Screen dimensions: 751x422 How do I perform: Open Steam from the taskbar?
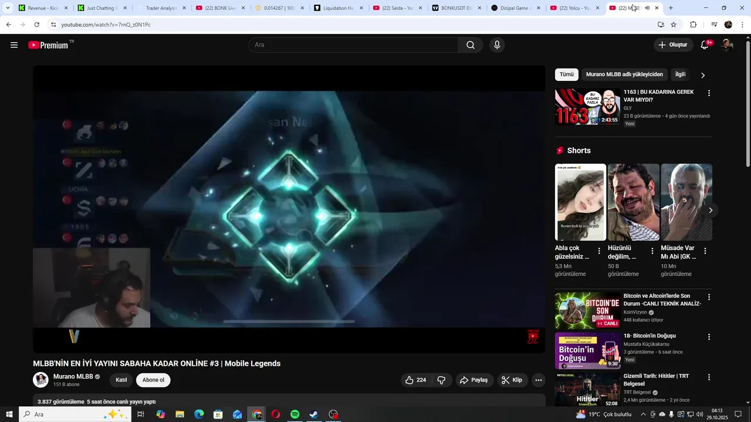point(314,414)
